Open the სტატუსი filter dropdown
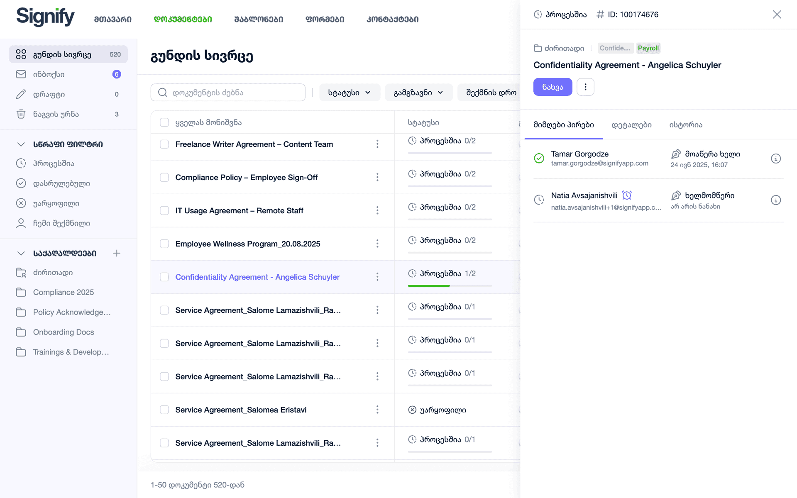797x498 pixels. pos(350,93)
